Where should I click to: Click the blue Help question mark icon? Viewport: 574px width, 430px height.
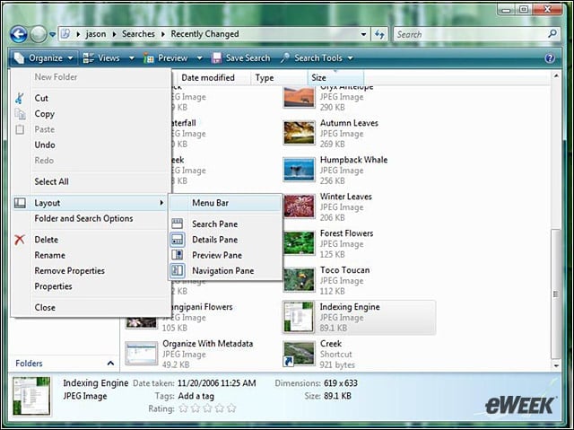(550, 58)
